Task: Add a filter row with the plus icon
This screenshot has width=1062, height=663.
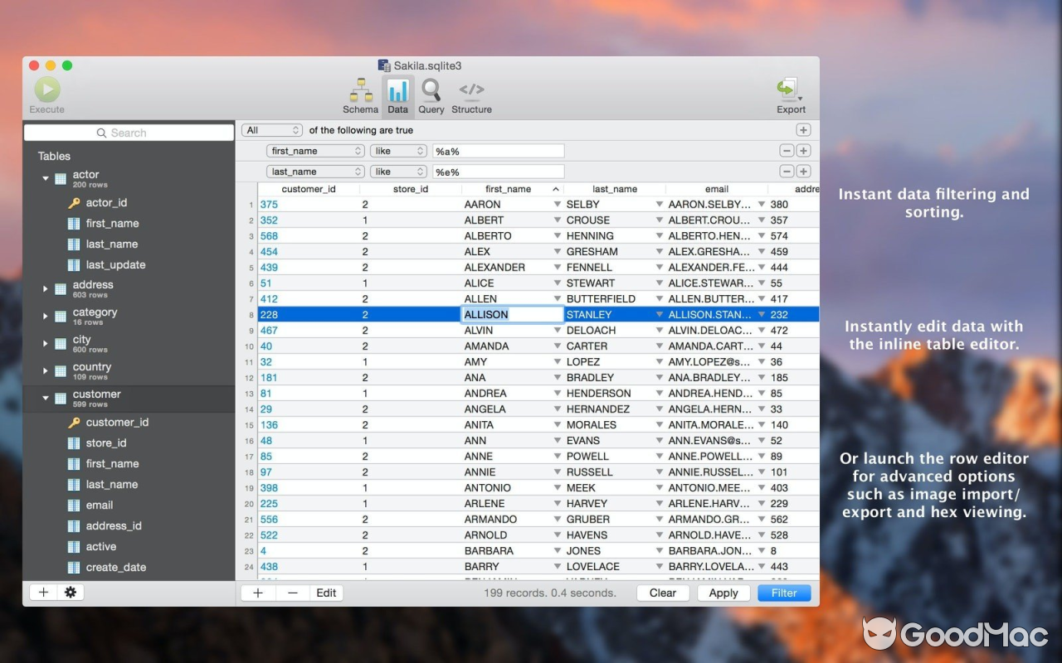Action: (x=802, y=129)
